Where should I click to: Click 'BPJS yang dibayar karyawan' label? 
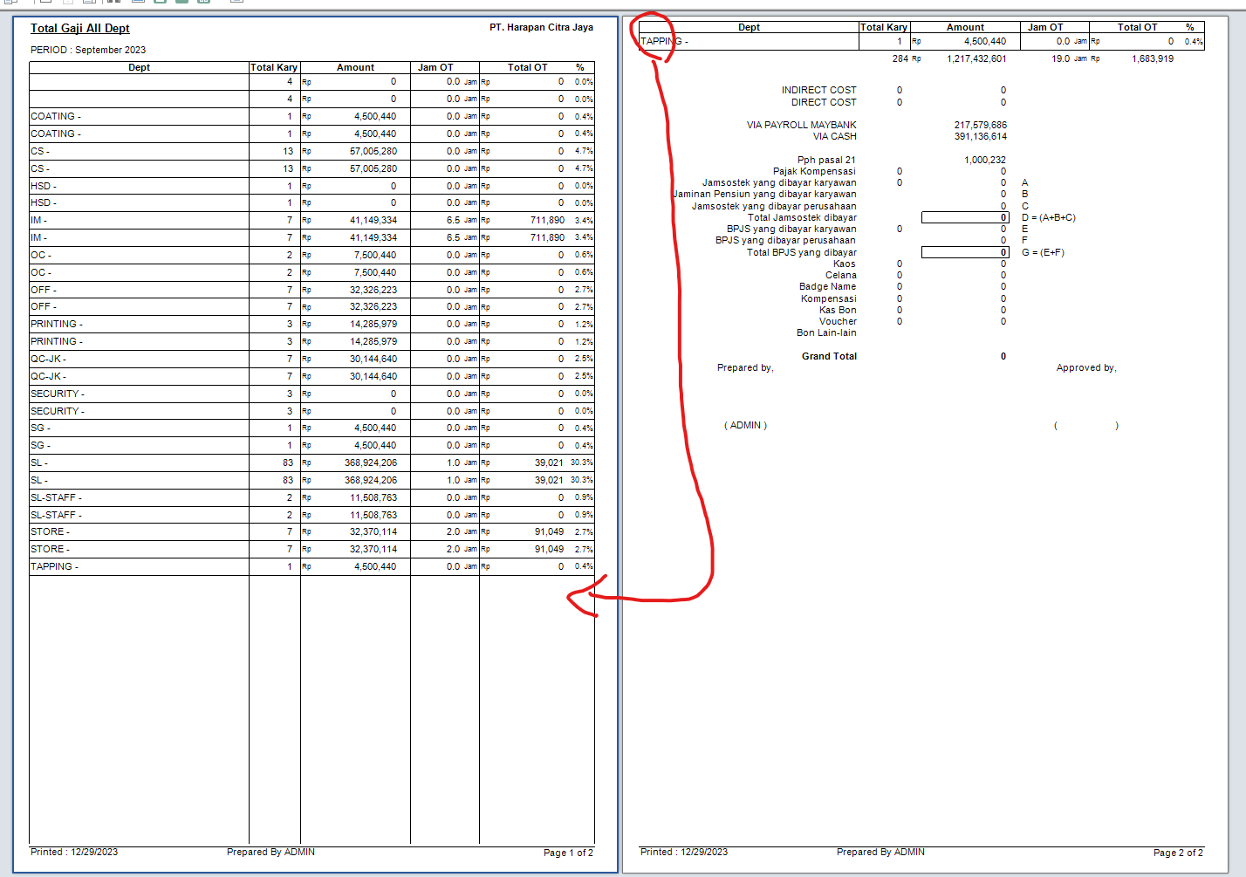pyautogui.click(x=791, y=230)
